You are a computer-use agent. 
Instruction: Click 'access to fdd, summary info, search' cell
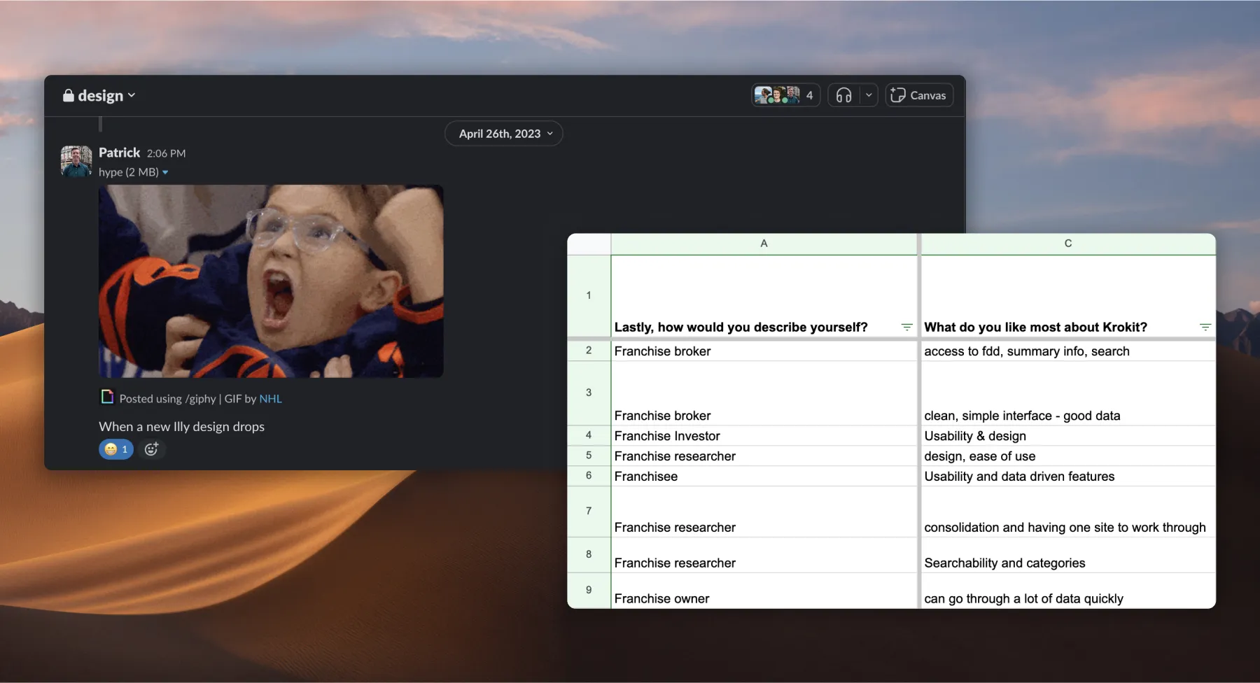point(1068,351)
